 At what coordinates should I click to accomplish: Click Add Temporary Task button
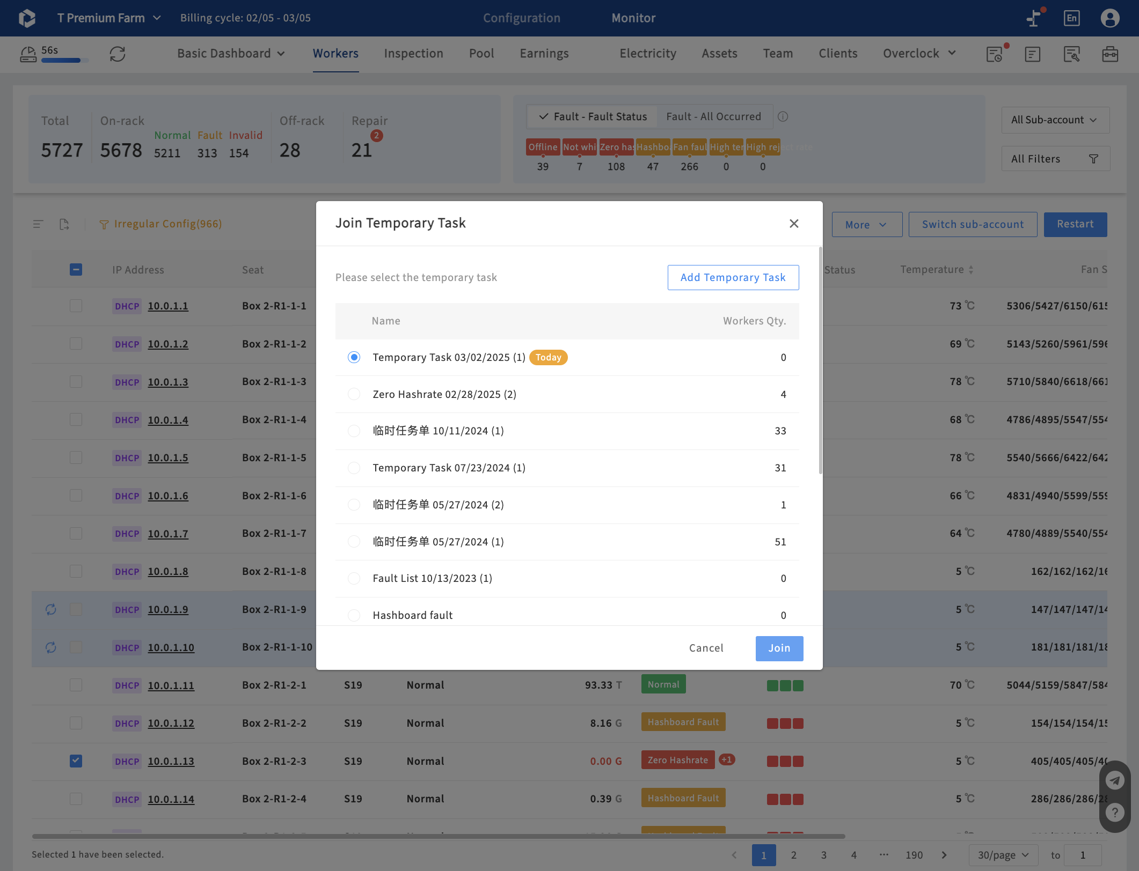[733, 277]
